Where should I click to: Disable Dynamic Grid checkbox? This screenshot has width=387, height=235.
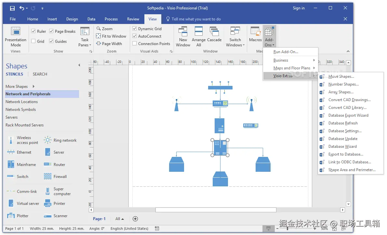coord(135,29)
